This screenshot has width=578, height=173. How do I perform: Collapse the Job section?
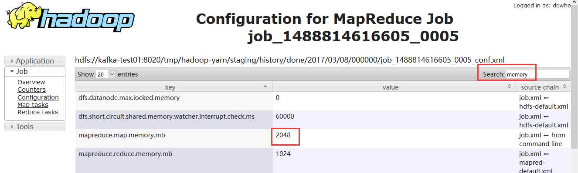[35, 71]
